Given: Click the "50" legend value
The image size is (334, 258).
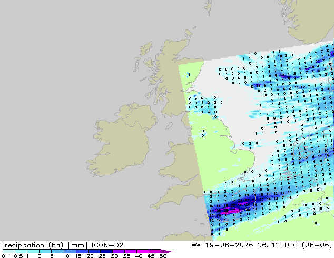Looking at the screenshot, I should (x=163, y=256).
